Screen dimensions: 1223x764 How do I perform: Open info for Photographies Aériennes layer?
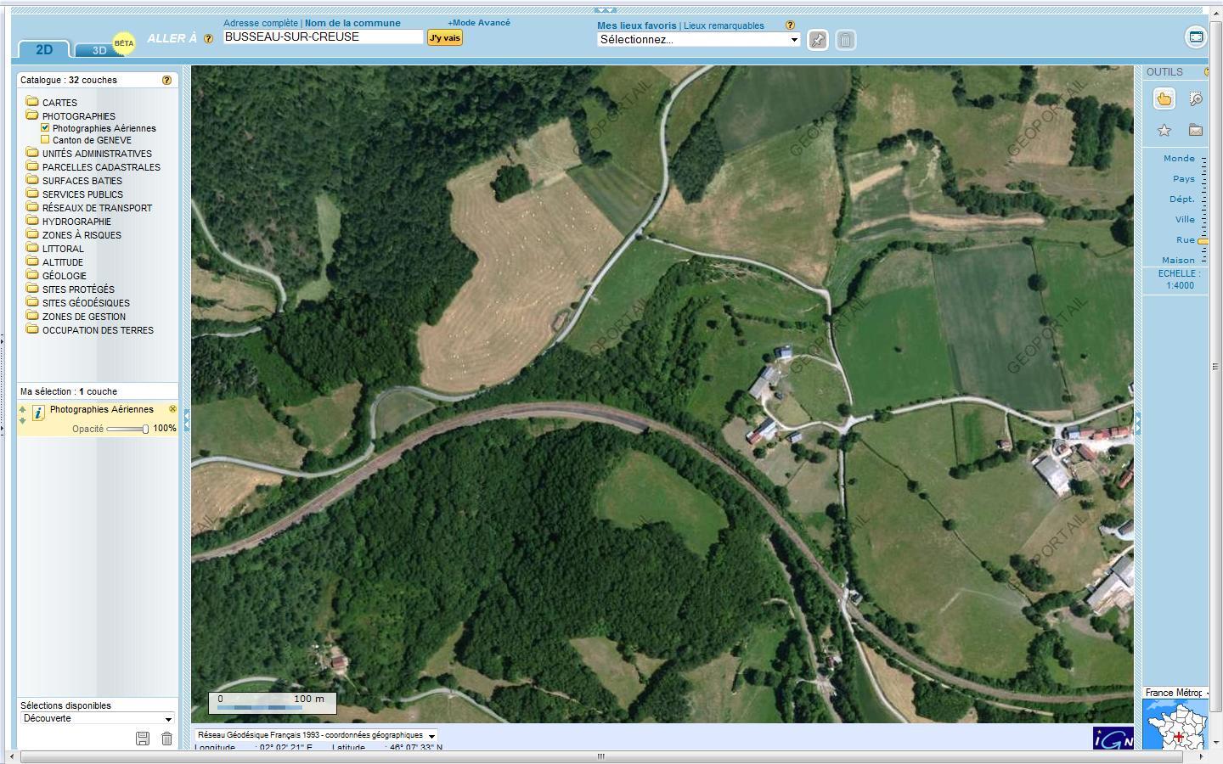[38, 413]
